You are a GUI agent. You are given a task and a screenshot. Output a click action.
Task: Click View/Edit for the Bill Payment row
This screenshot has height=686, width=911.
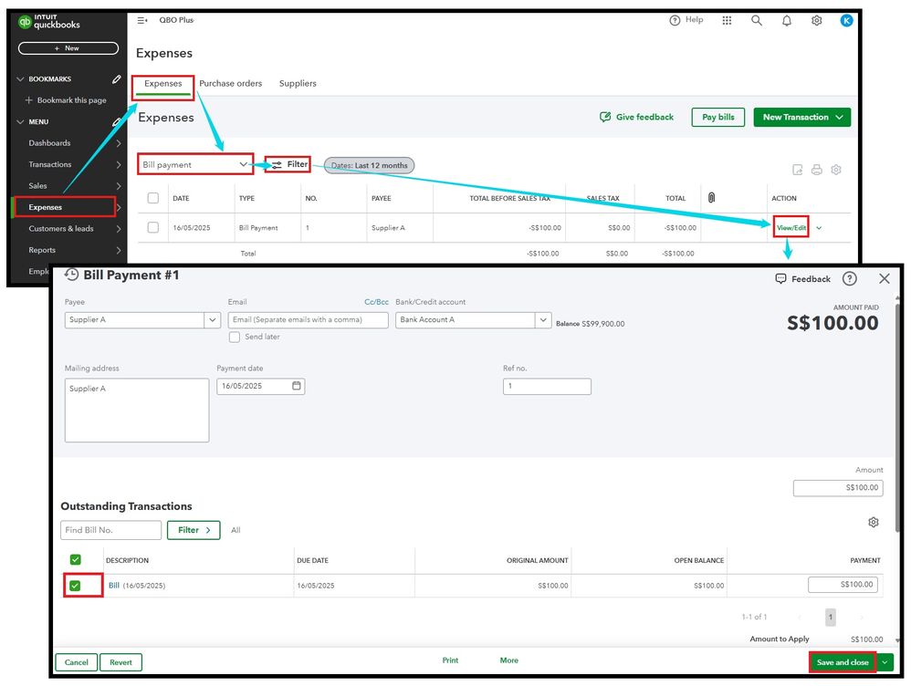point(791,228)
